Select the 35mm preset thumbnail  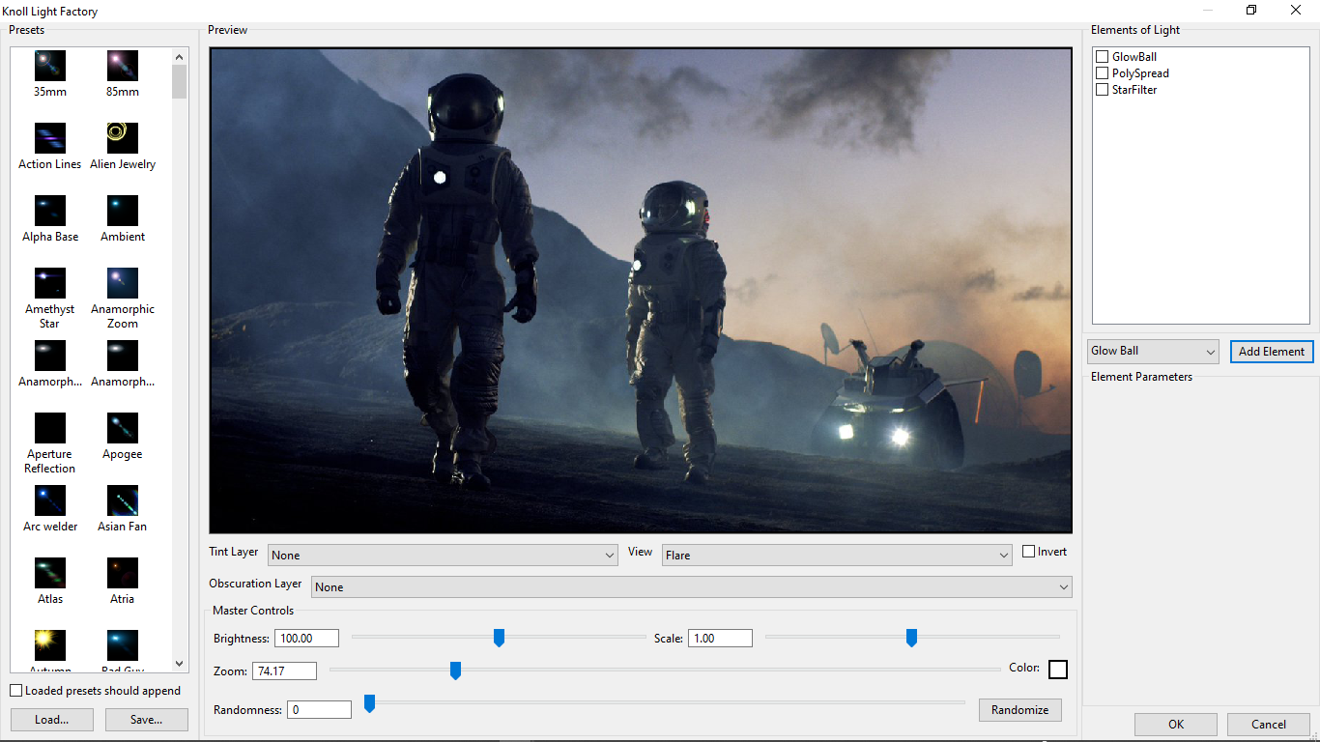click(50, 66)
